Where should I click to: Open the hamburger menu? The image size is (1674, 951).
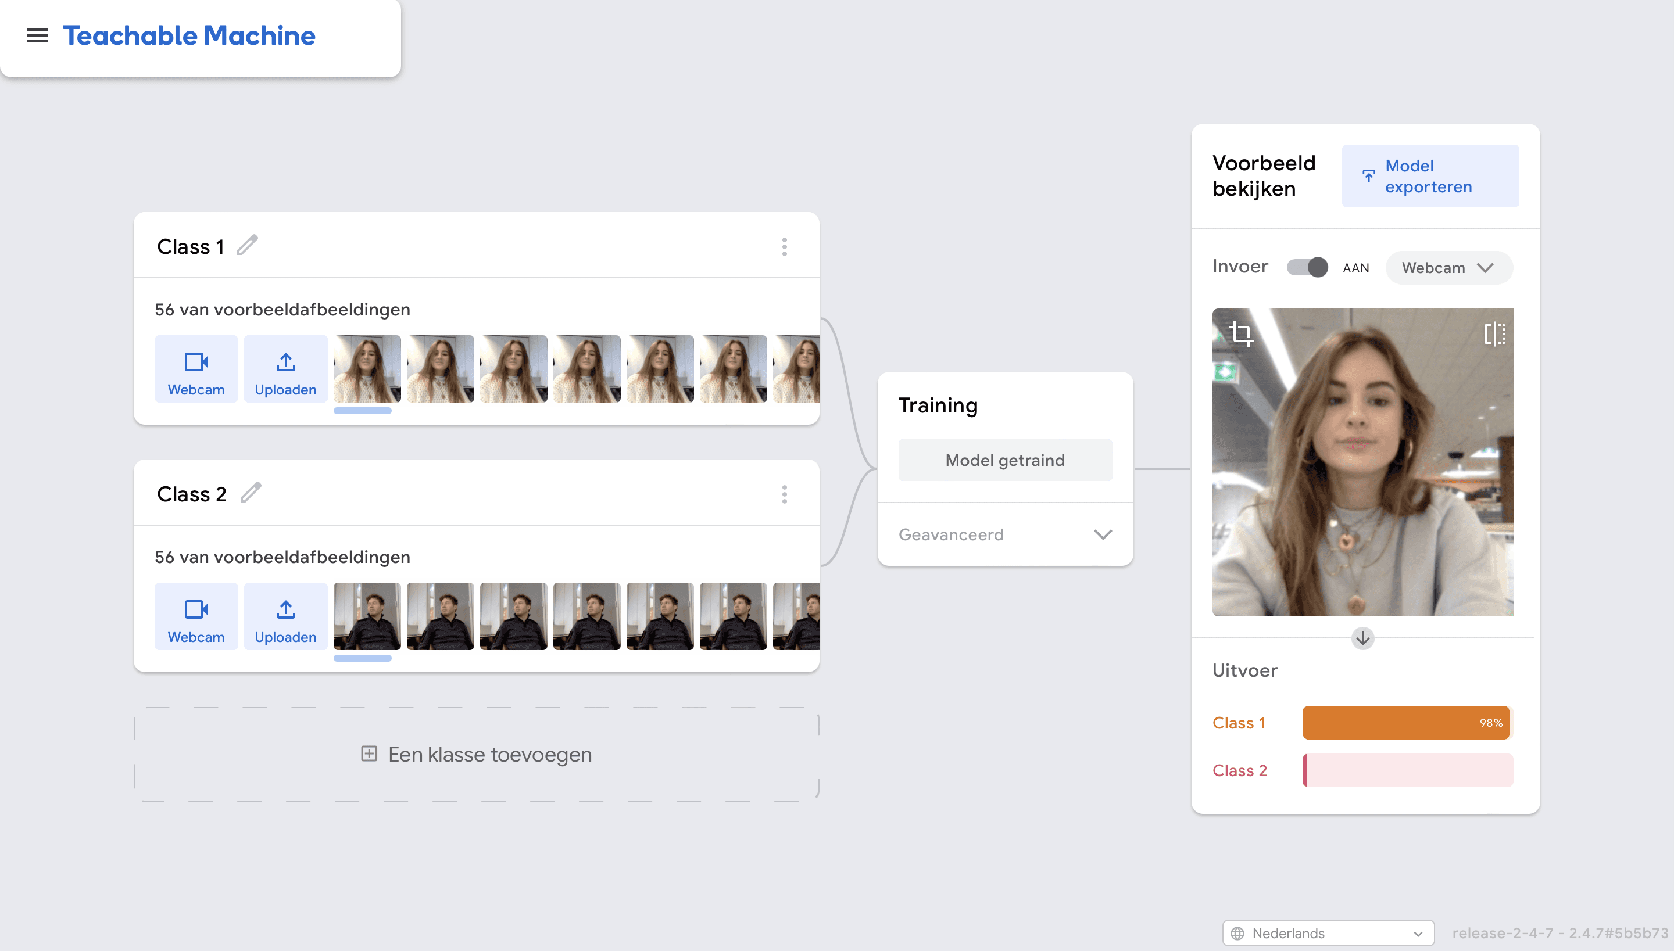tap(37, 36)
